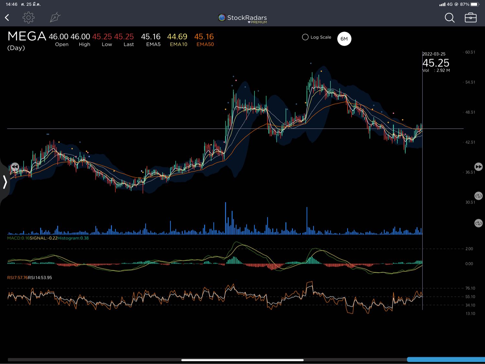485x364 pixels.
Task: Tap the date label 2022-03-25
Action: (x=434, y=54)
